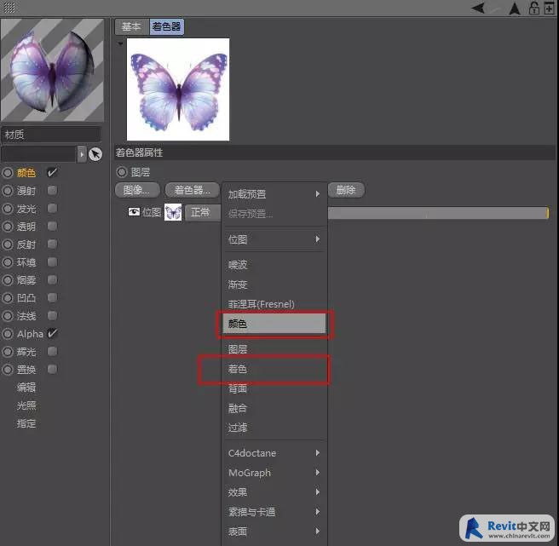Expand the MoGraph submenu

274,473
